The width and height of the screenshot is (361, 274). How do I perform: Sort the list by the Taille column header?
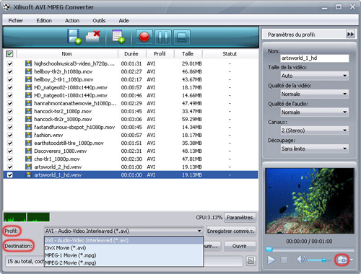pyautogui.click(x=188, y=54)
